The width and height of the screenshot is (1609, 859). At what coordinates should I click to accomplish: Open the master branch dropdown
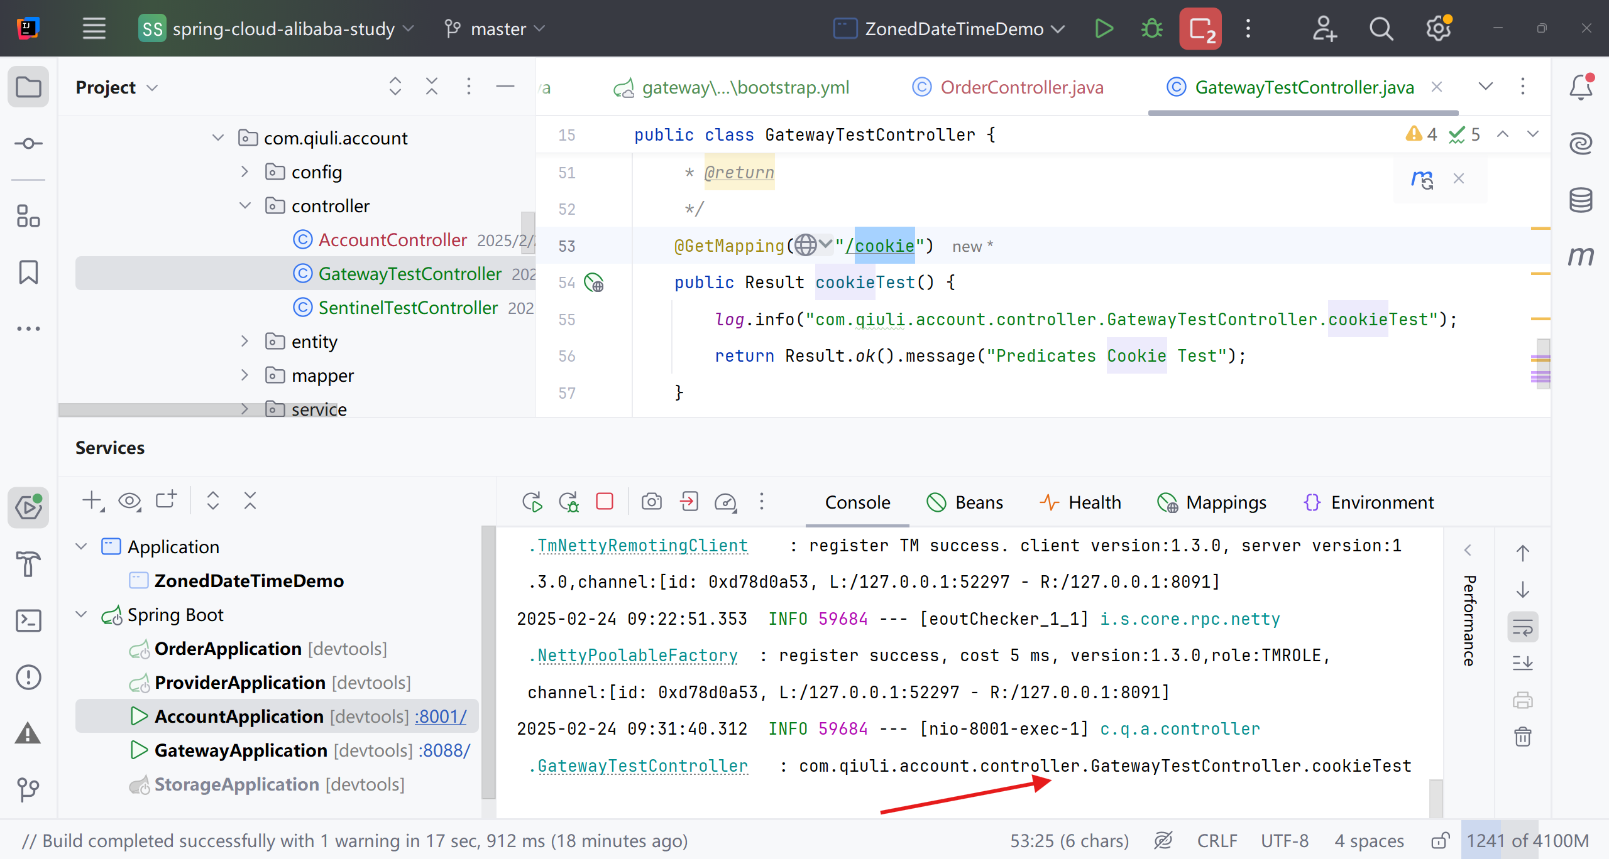coord(495,28)
